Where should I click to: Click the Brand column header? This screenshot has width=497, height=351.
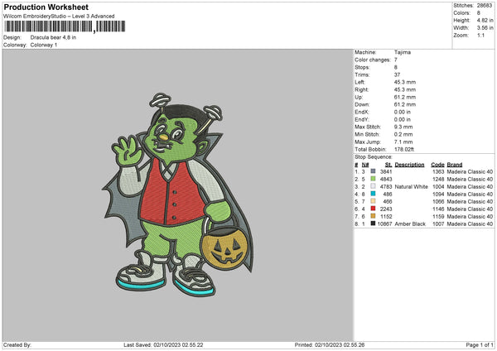coord(456,164)
